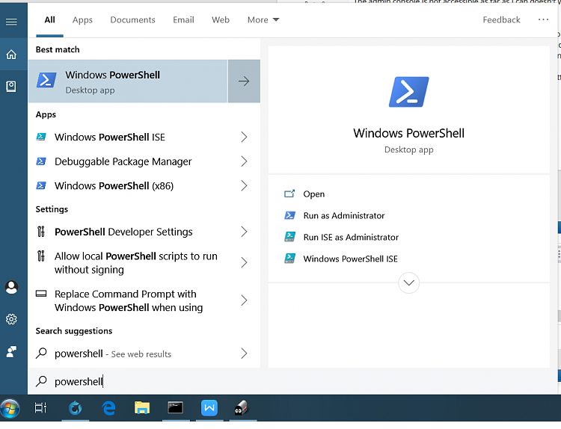Open the blue swirl app on the taskbar

[75, 408]
